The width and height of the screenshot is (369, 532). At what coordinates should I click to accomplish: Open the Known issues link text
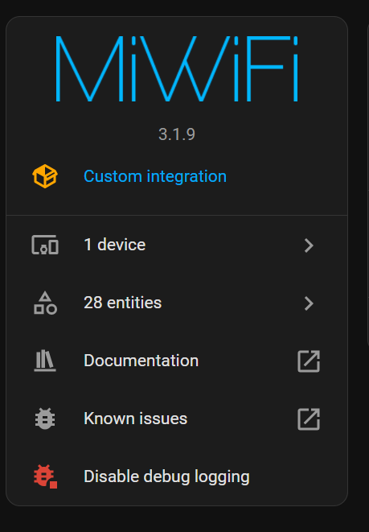point(136,419)
